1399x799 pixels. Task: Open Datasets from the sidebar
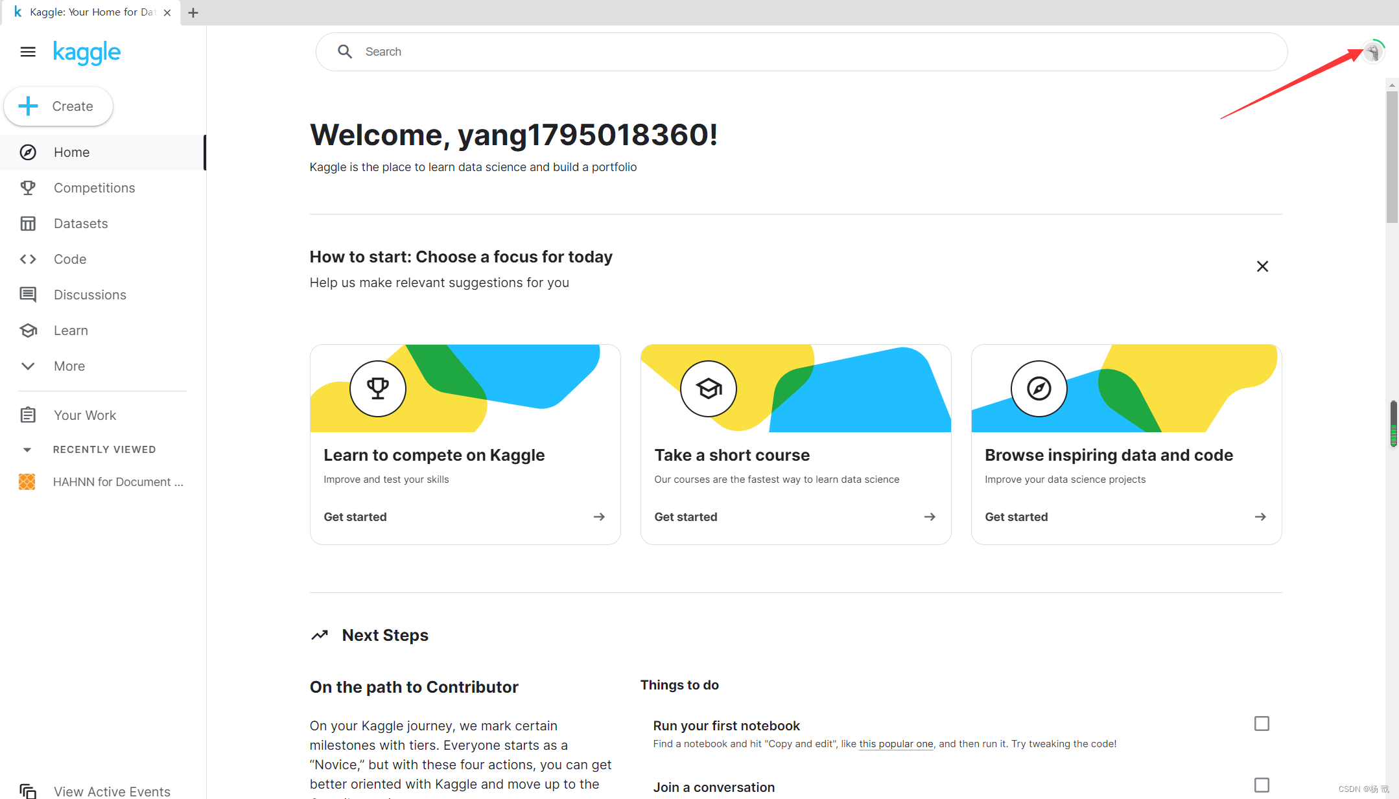click(28, 223)
